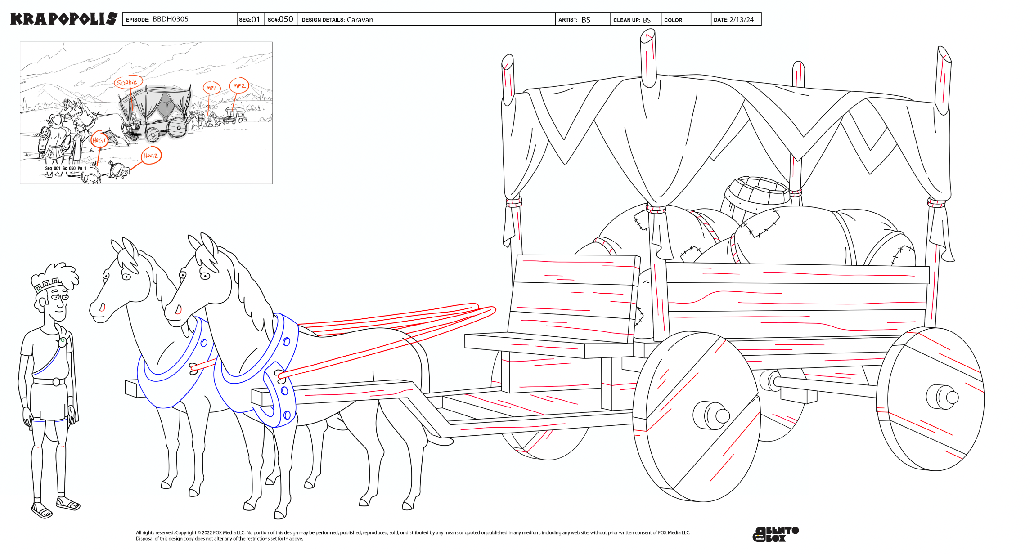Click the Artist field BS
This screenshot has height=554, width=1034.
point(585,20)
